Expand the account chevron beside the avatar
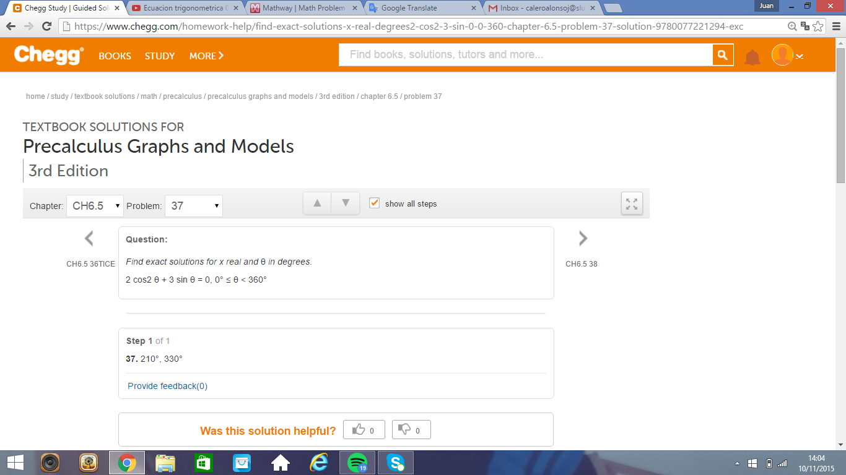Screen dimensions: 846x475 pos(800,56)
